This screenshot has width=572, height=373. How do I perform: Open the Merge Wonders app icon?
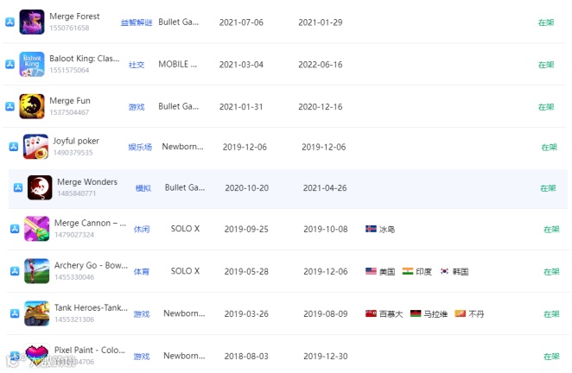coord(40,187)
